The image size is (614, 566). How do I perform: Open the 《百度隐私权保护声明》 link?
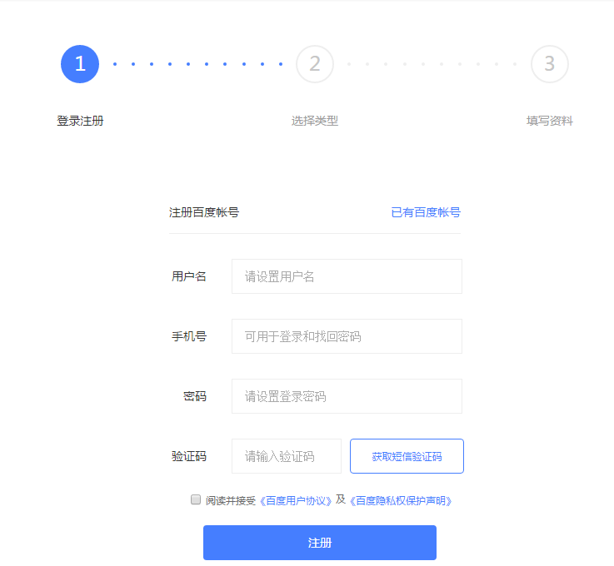point(401,501)
